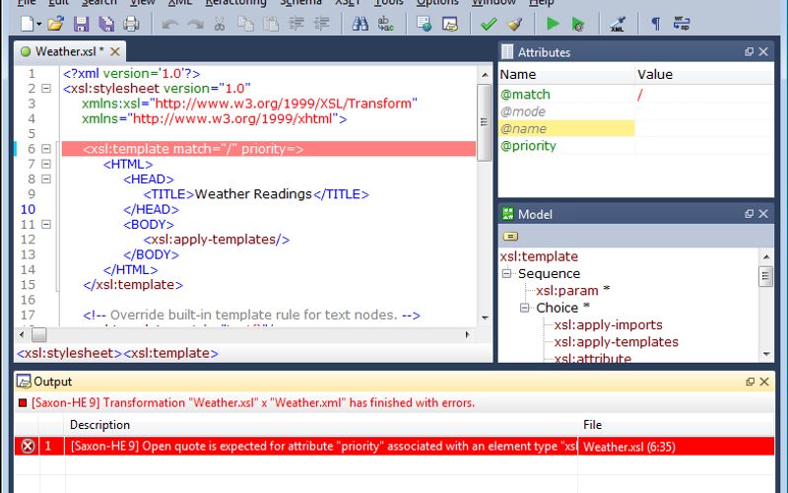Click the Paste clipboard icon

[x=271, y=24]
